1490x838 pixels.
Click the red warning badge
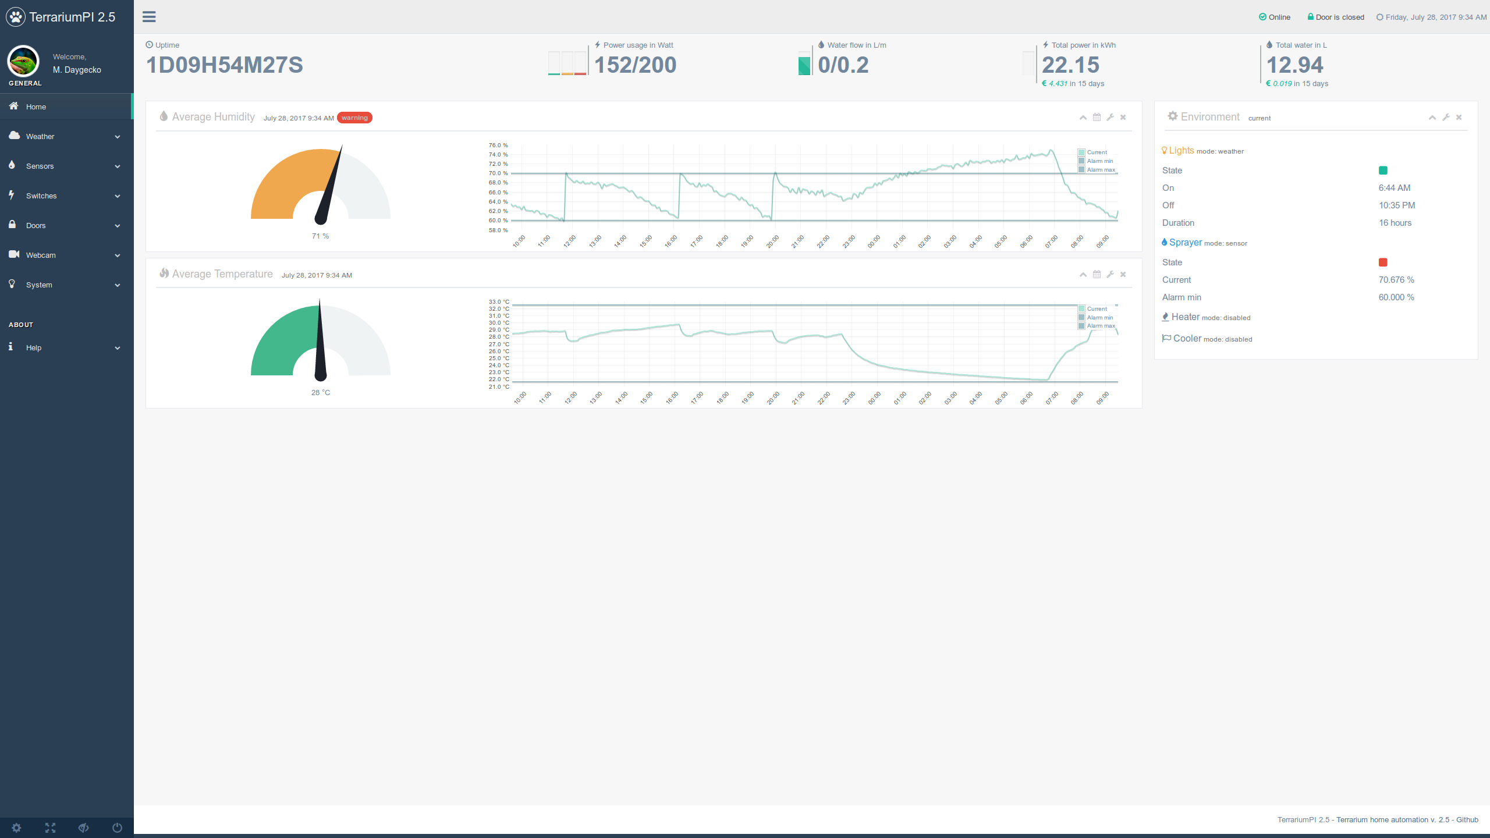(354, 118)
